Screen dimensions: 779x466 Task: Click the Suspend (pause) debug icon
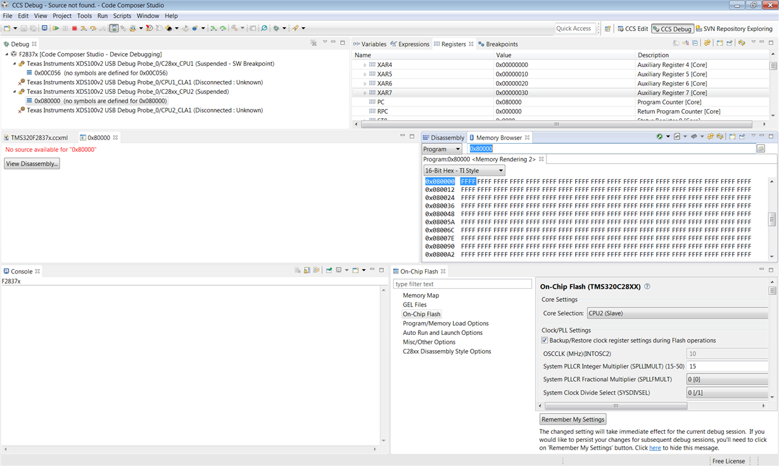tap(65, 28)
